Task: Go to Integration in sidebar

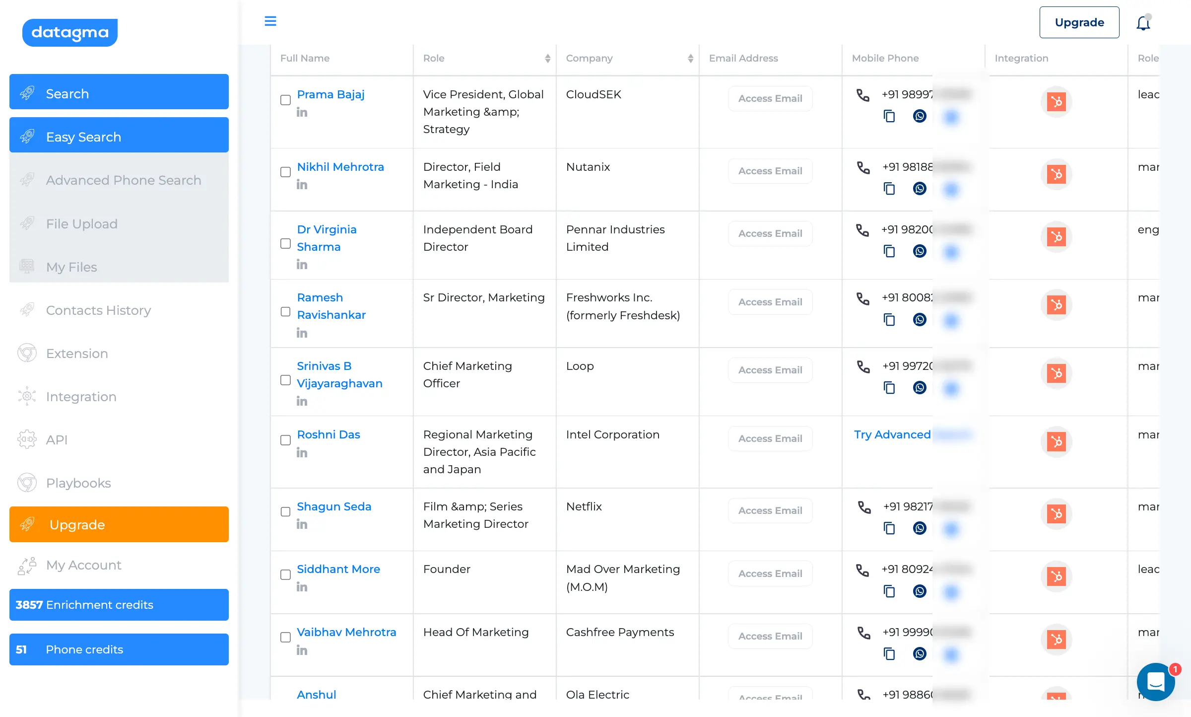Action: click(81, 397)
